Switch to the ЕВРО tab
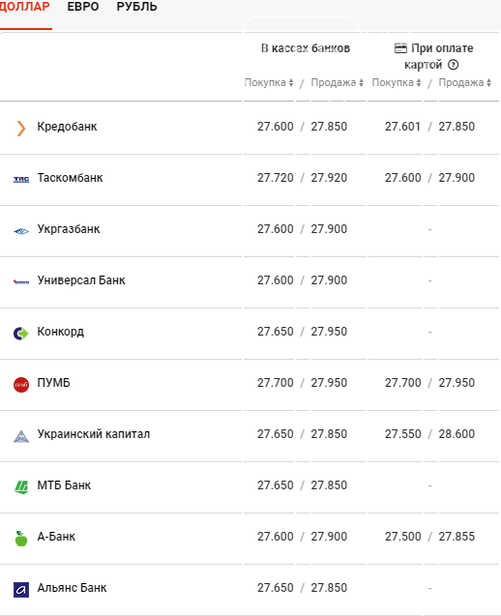Viewport: 501px width, 616px height. coord(83,7)
